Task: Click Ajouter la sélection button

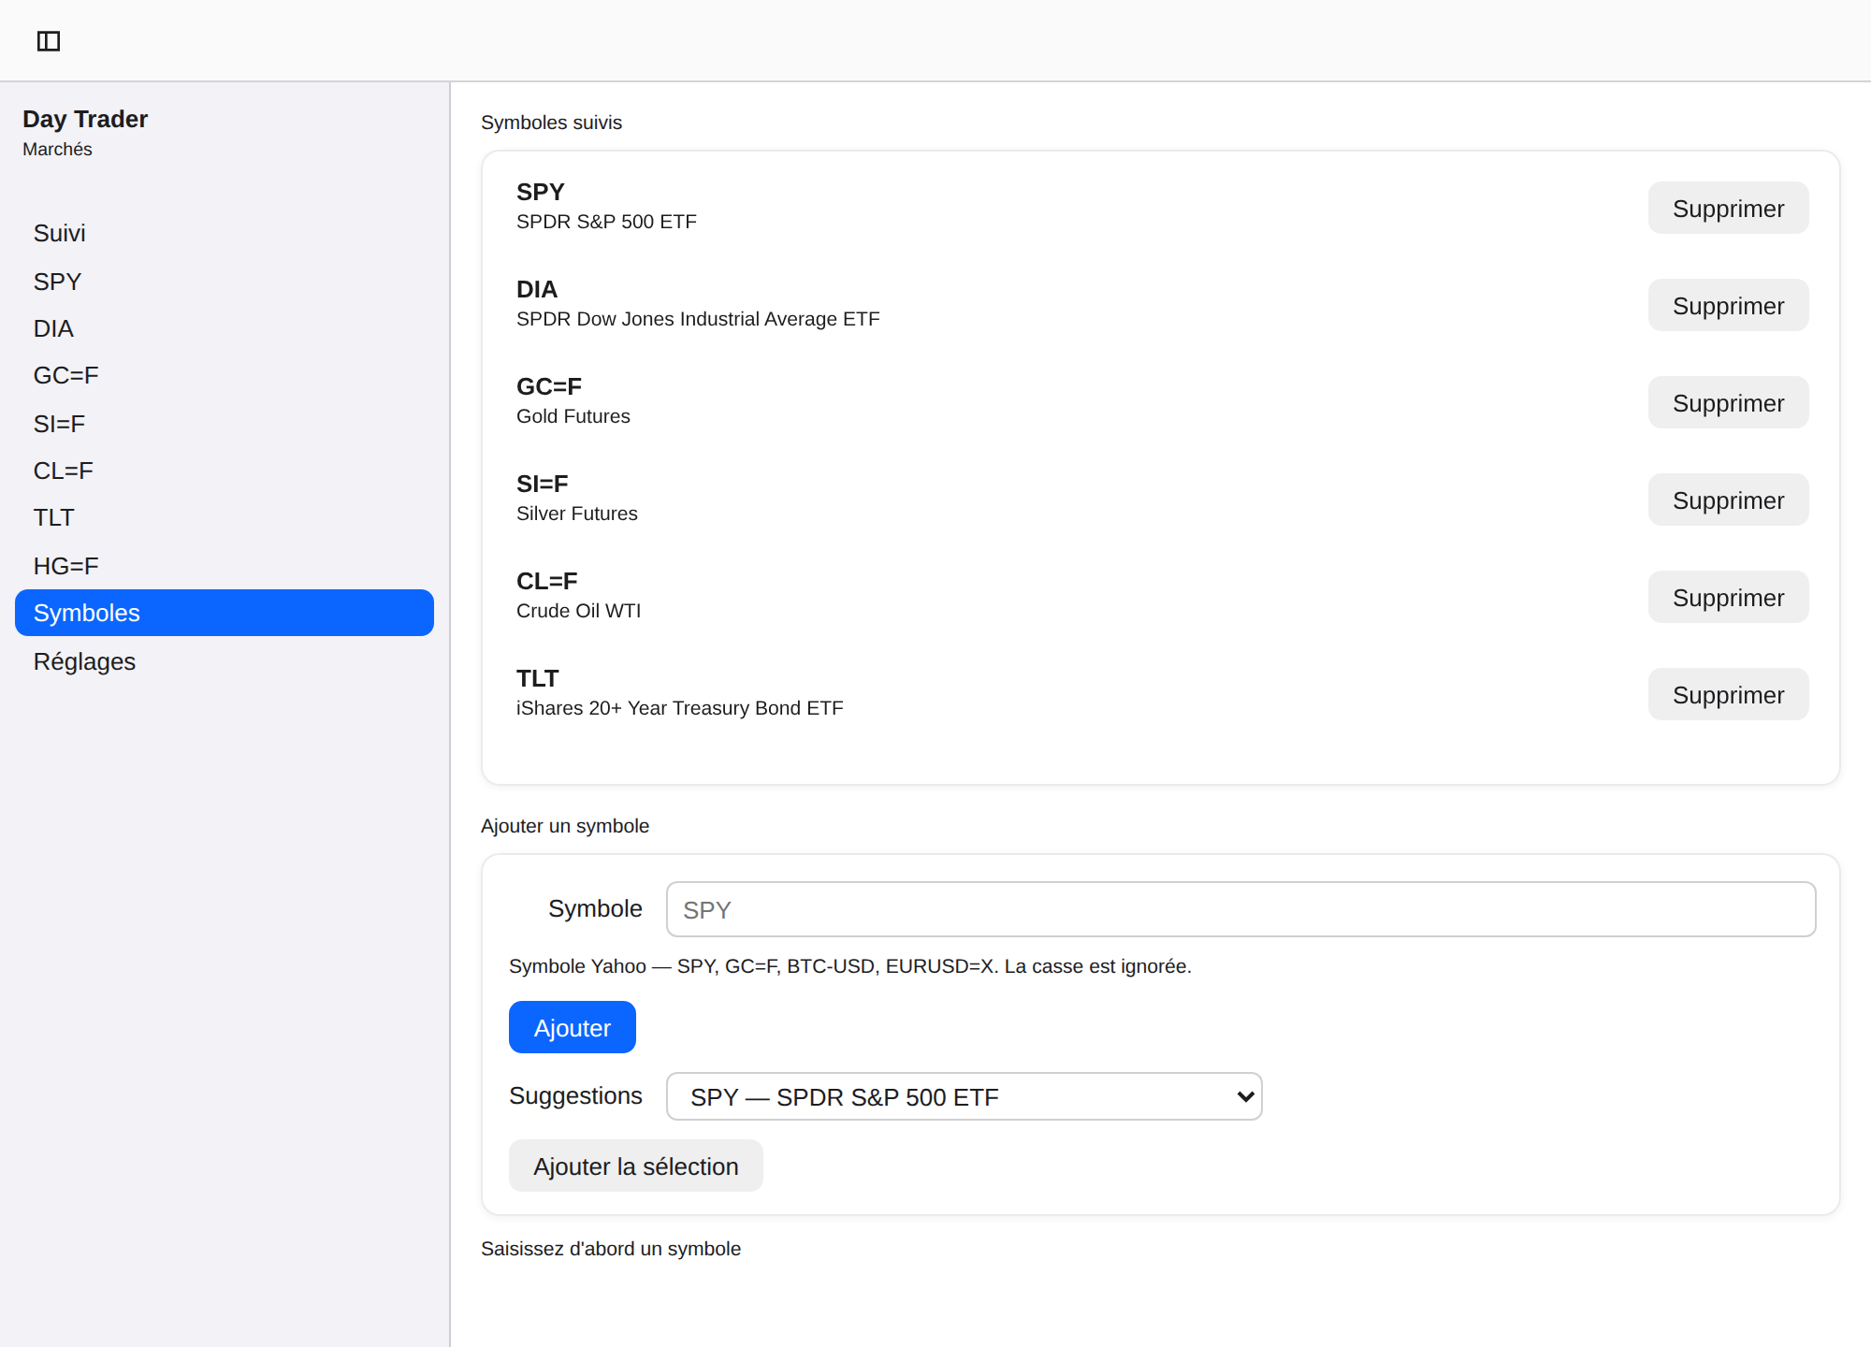Action: pyautogui.click(x=636, y=1166)
